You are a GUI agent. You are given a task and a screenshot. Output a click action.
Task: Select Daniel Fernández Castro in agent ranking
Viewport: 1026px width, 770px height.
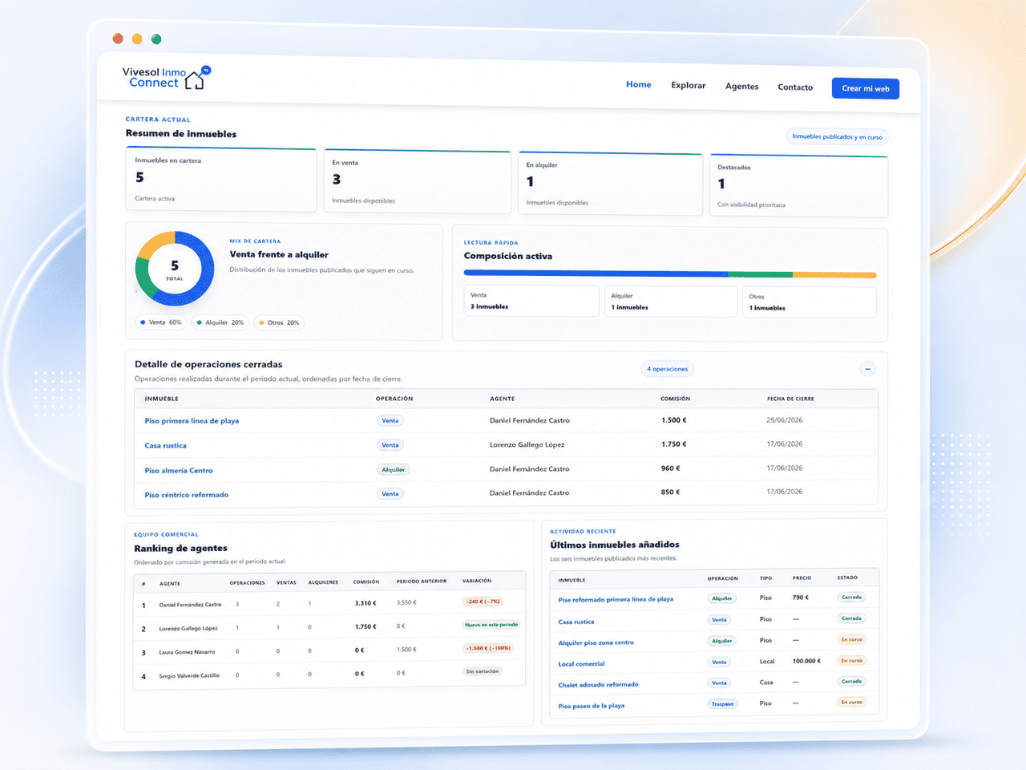[x=190, y=605]
